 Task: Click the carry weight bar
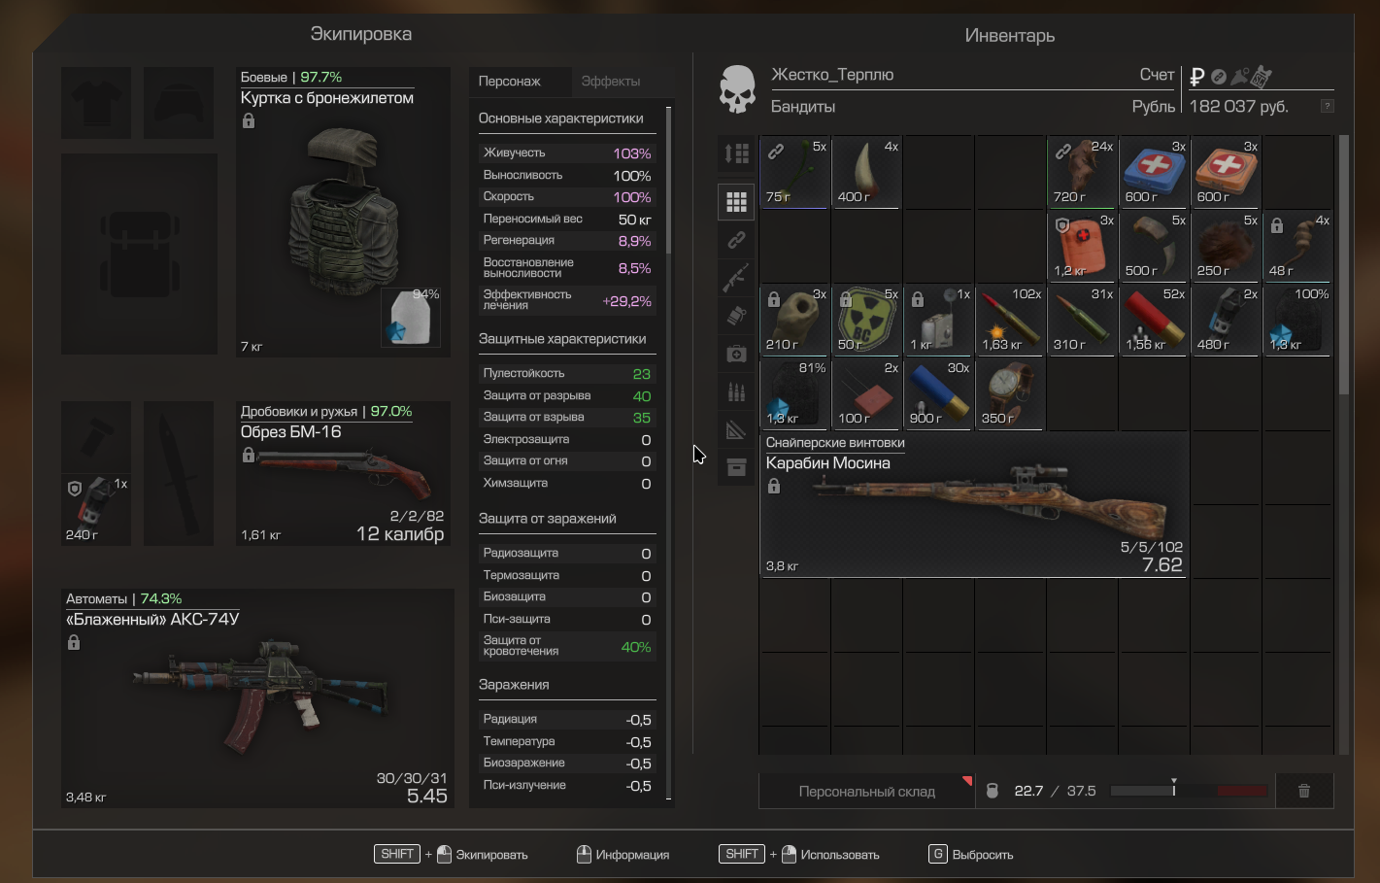[1189, 791]
